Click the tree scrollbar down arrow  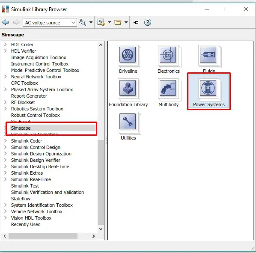click(101, 229)
